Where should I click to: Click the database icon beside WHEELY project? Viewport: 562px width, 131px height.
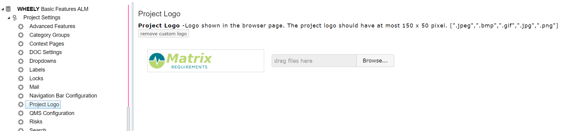point(8,9)
